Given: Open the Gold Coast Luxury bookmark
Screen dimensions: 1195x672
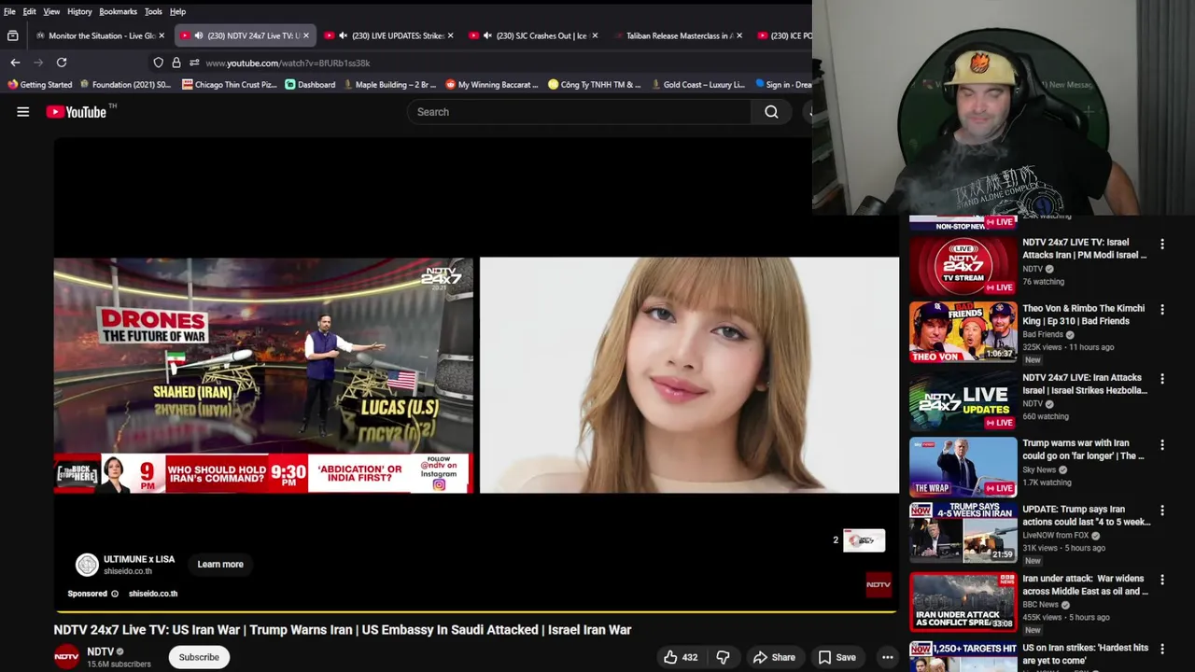Looking at the screenshot, I should 697,84.
